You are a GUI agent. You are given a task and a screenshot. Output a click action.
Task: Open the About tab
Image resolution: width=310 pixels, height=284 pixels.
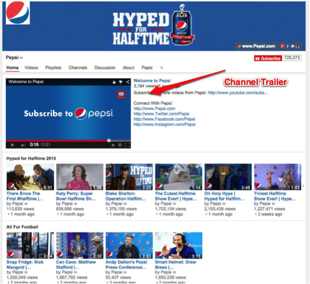tap(128, 68)
